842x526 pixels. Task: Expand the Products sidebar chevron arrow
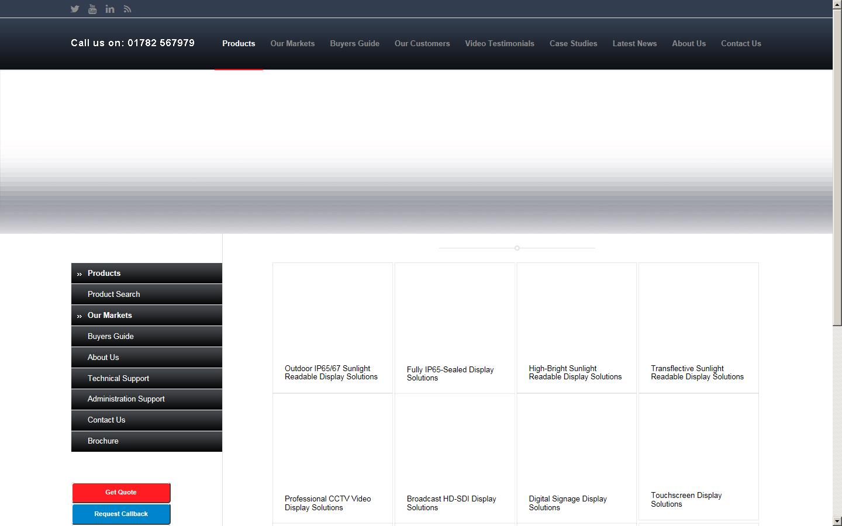[80, 273]
